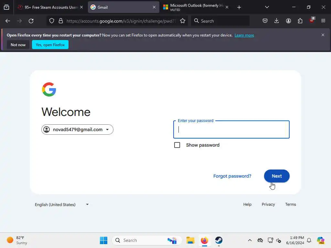
Task: Switch to the Microsoft Outlook tab
Action: click(196, 7)
